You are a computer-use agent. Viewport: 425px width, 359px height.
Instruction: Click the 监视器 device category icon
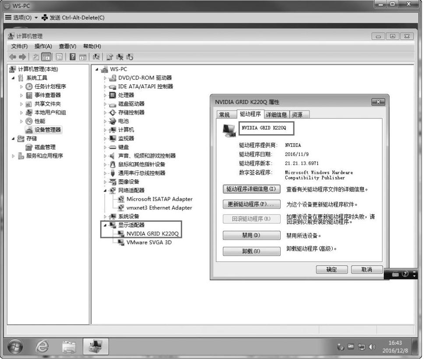pos(112,138)
